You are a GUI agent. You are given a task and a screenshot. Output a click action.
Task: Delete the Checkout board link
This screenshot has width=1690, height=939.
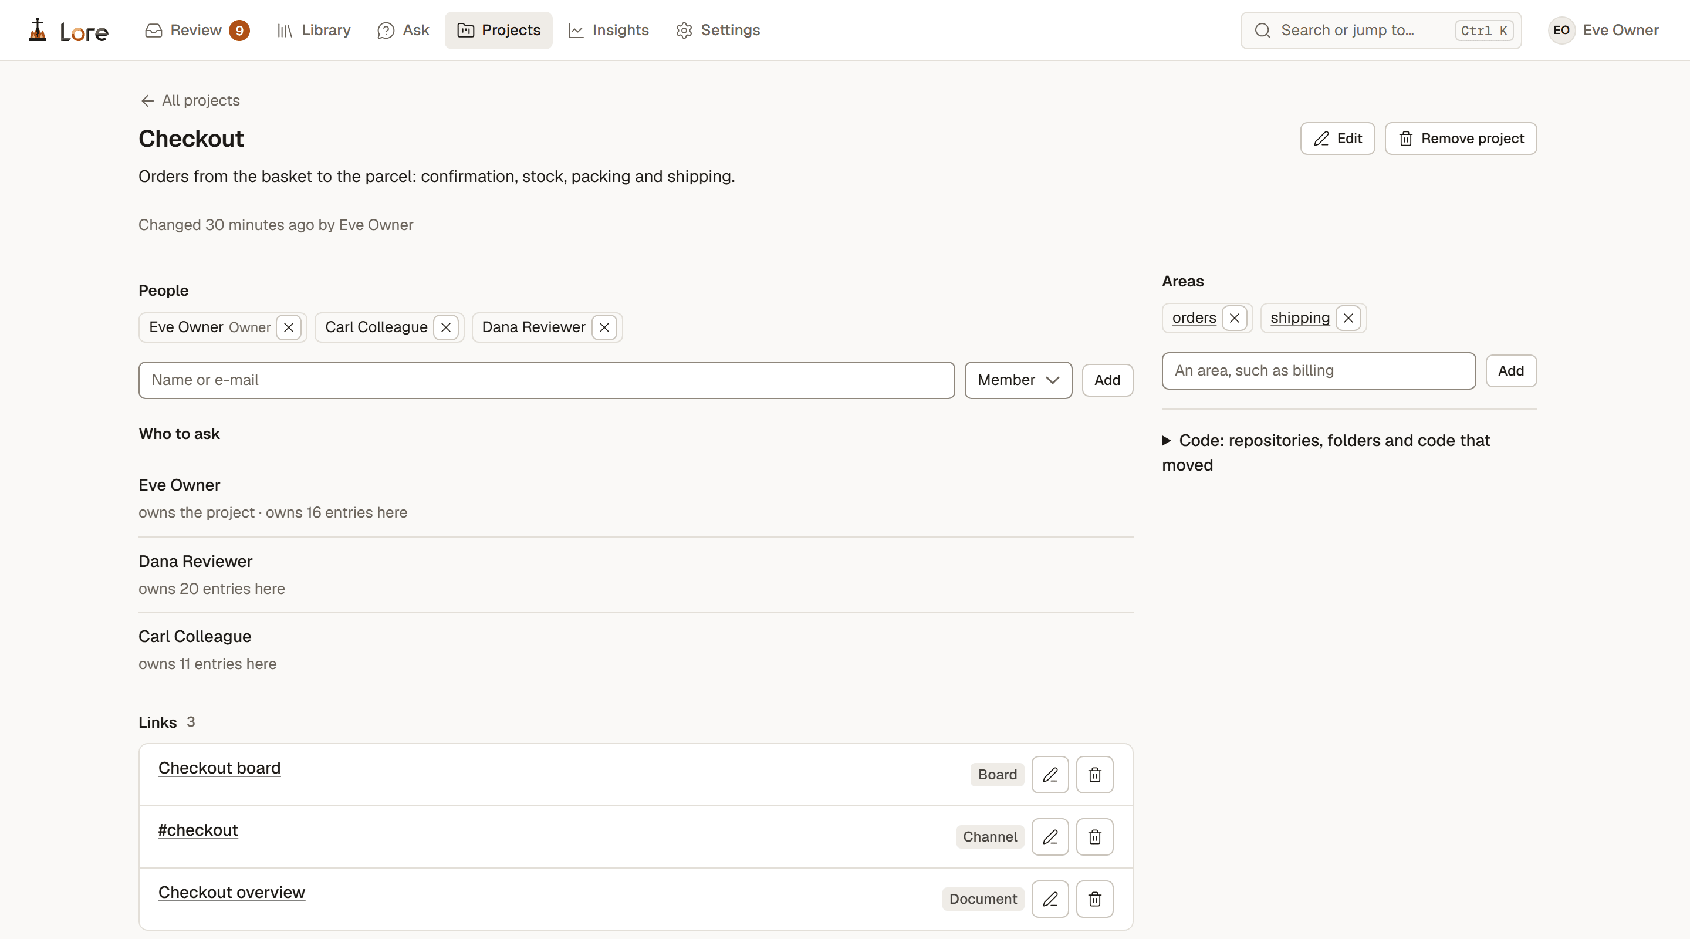(x=1095, y=774)
